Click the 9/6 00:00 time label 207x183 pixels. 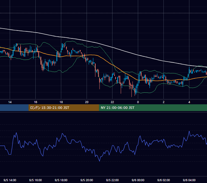138,180
